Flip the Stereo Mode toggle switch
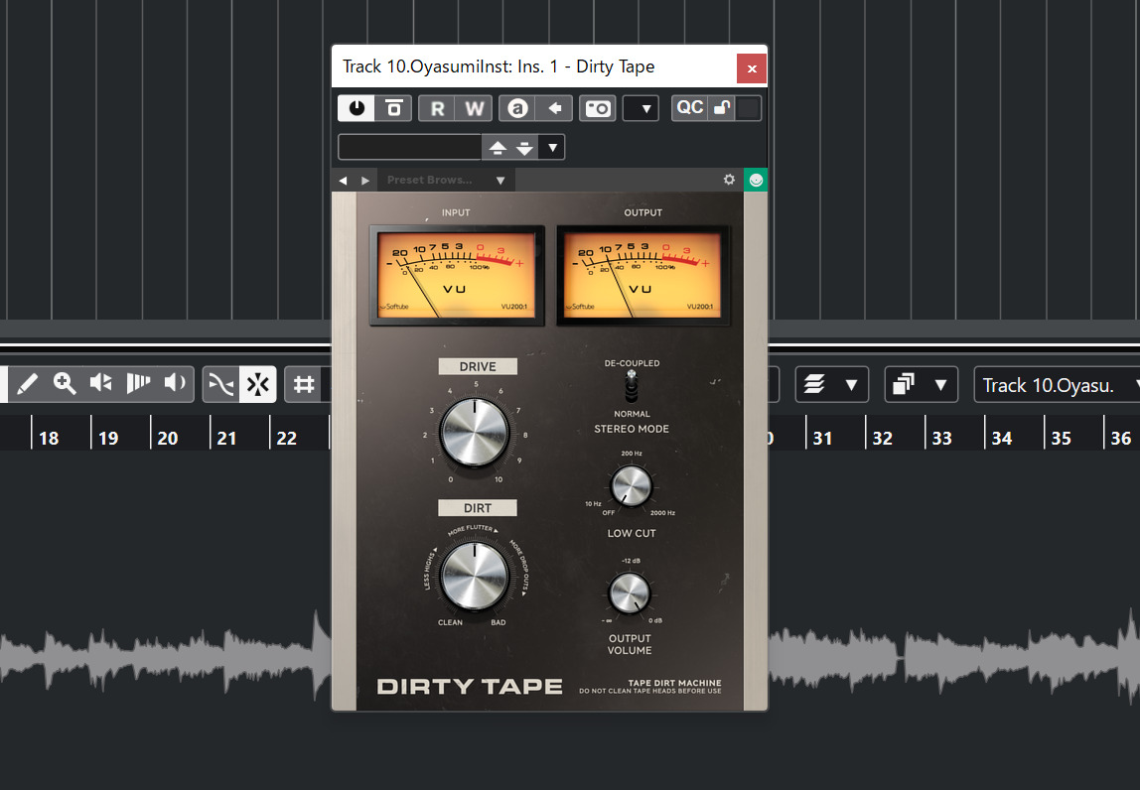 tap(632, 386)
